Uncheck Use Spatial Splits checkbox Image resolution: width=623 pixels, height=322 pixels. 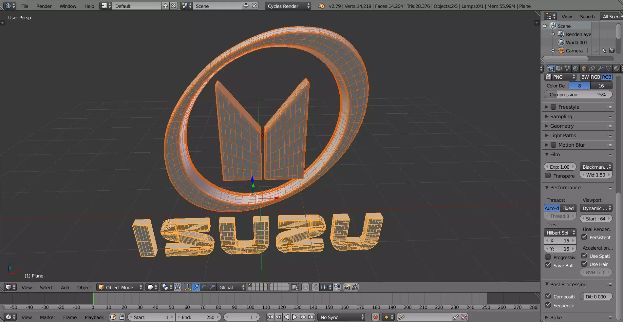click(584, 256)
